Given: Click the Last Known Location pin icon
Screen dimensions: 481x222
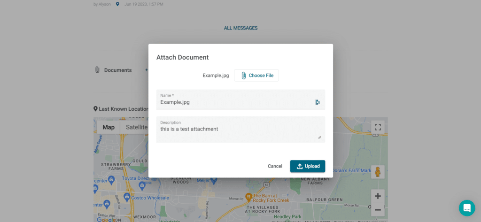Looking at the screenshot, I should [95, 109].
